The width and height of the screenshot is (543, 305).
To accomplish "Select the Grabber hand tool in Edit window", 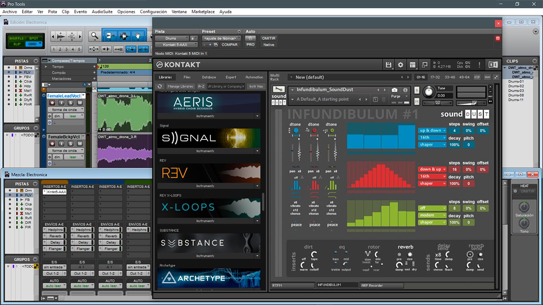I will 138,36.
